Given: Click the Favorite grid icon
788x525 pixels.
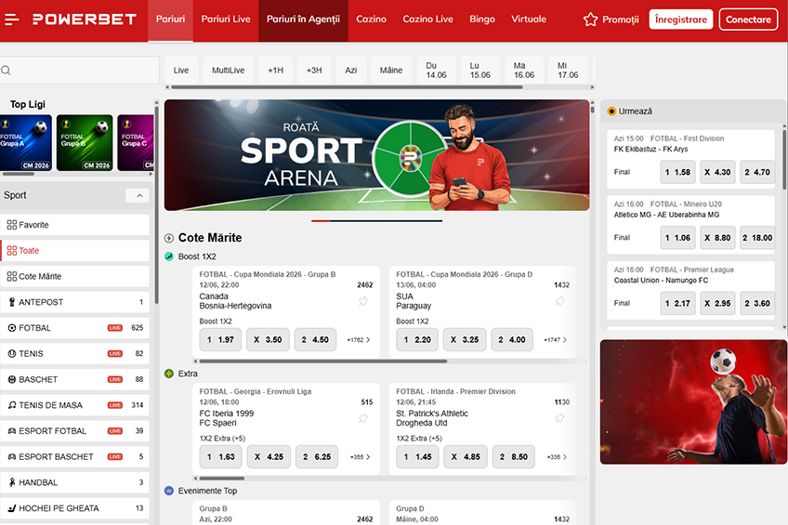Looking at the screenshot, I should tap(11, 225).
